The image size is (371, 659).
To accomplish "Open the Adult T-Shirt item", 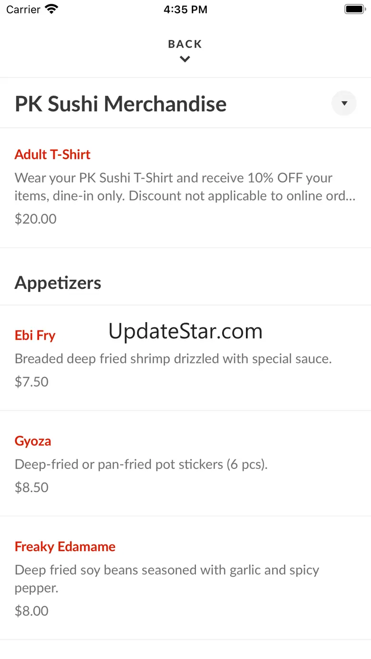I will point(52,154).
